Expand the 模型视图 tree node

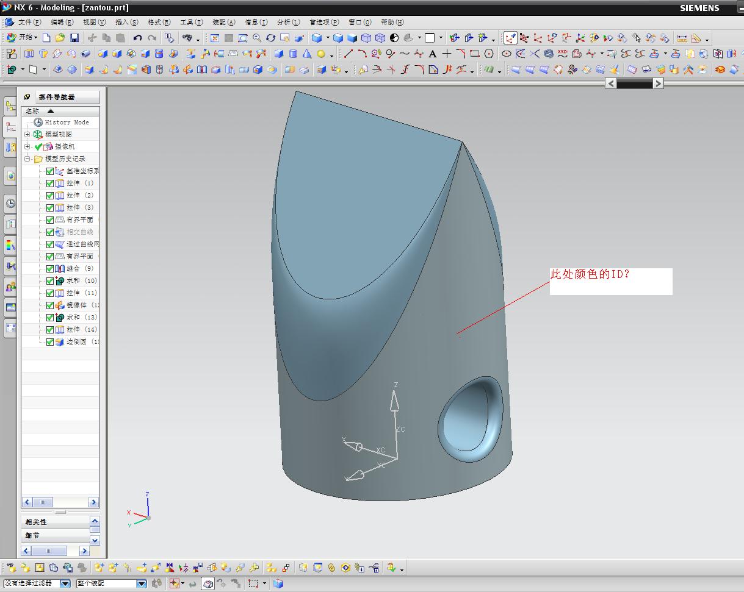(27, 134)
